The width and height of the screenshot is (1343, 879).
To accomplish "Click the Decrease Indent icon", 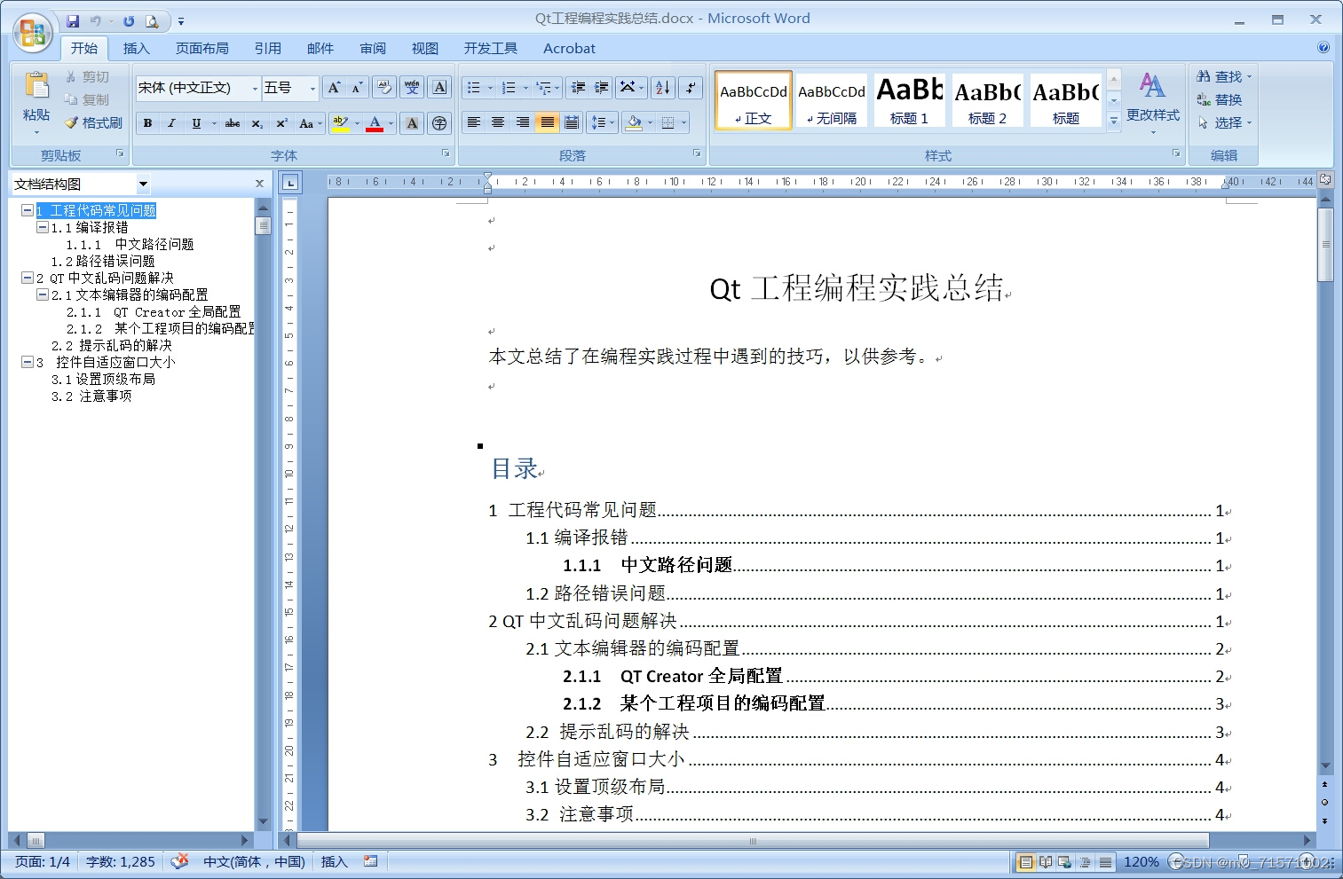I will click(578, 87).
